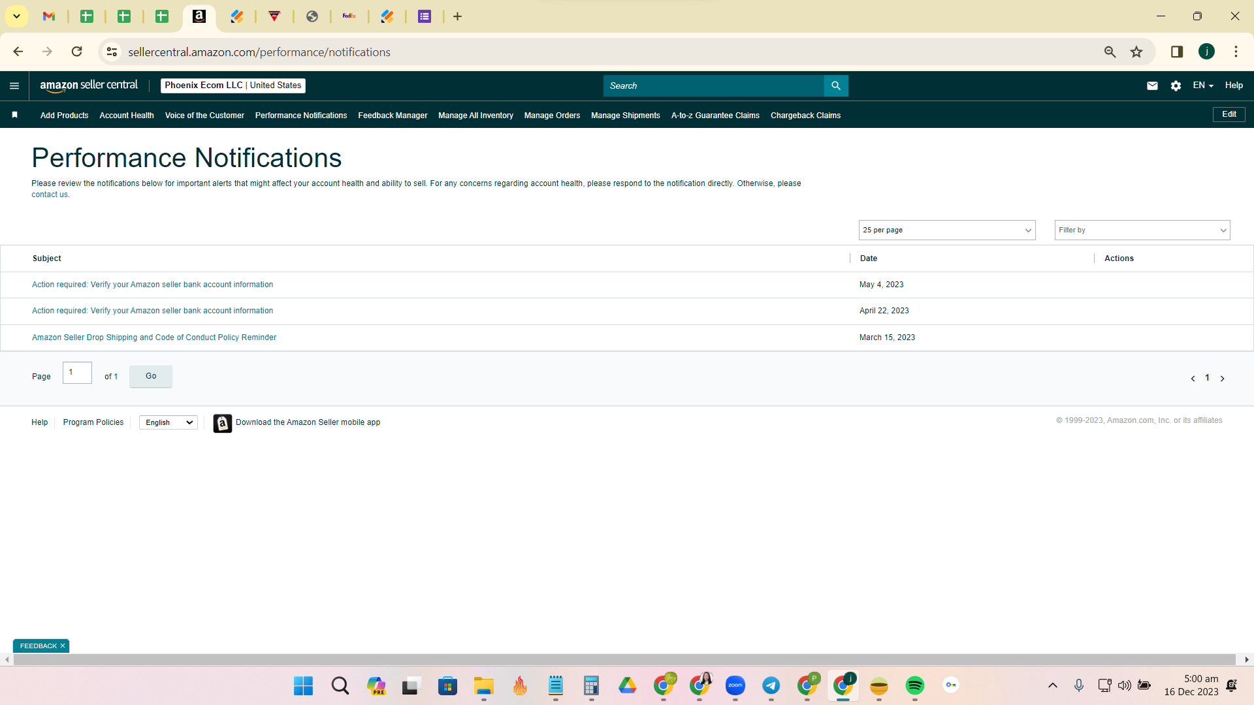The width and height of the screenshot is (1254, 705).
Task: Open a new browser tab
Action: (x=458, y=16)
